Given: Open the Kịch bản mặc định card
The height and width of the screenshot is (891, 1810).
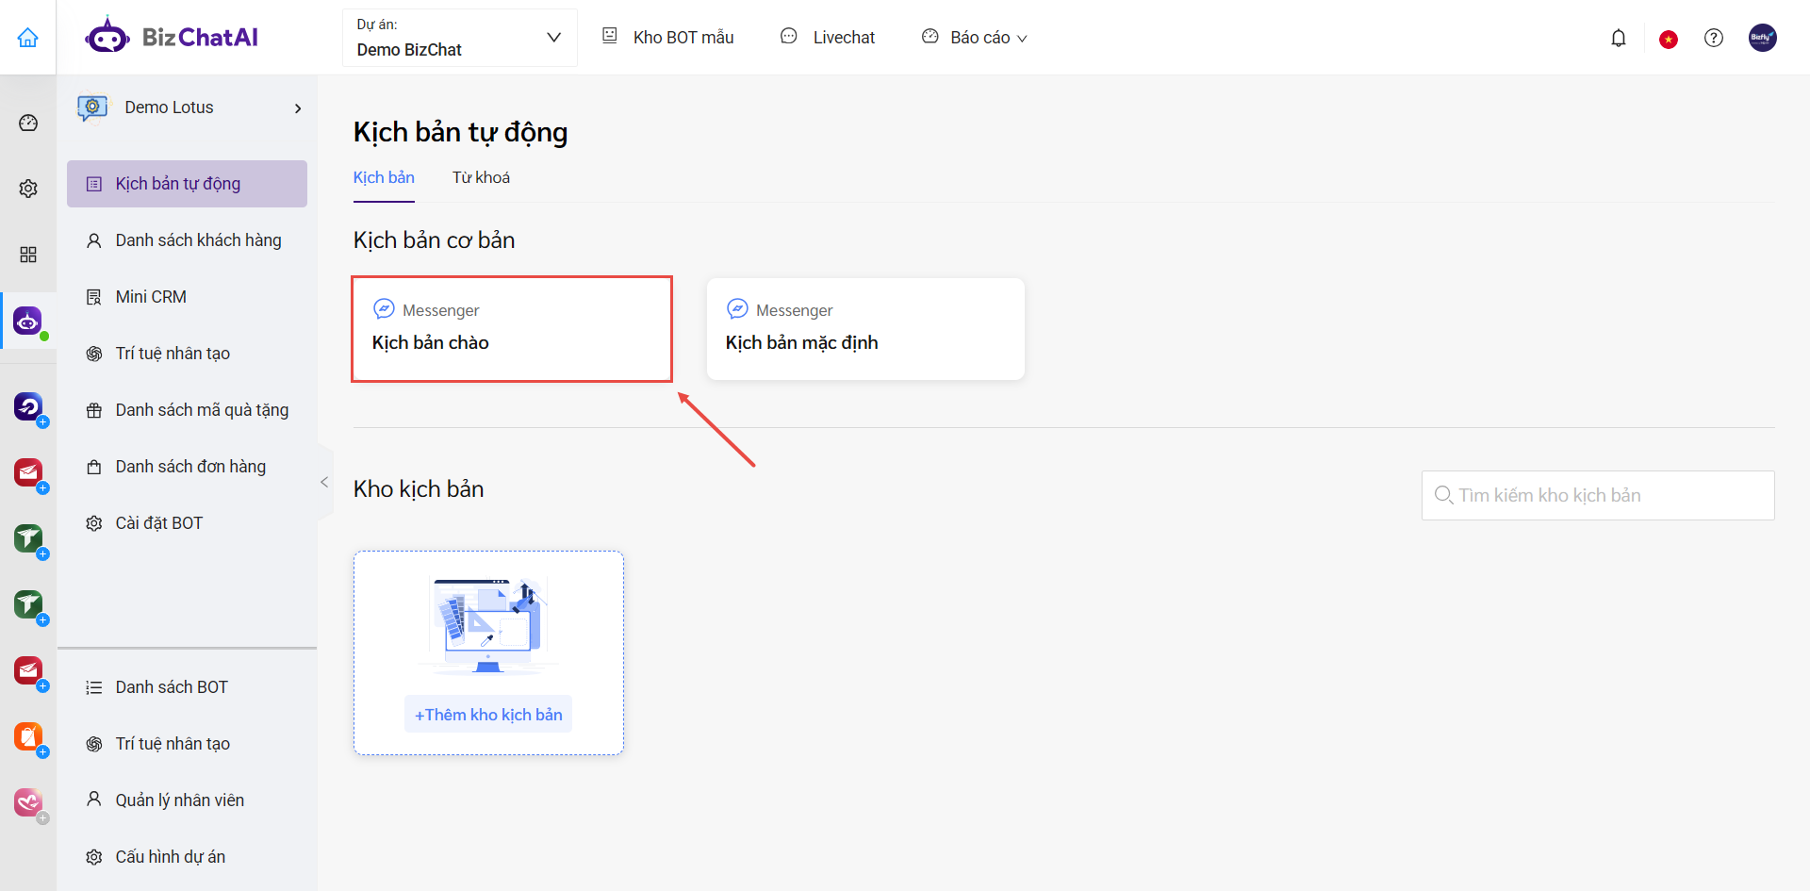Looking at the screenshot, I should (865, 329).
